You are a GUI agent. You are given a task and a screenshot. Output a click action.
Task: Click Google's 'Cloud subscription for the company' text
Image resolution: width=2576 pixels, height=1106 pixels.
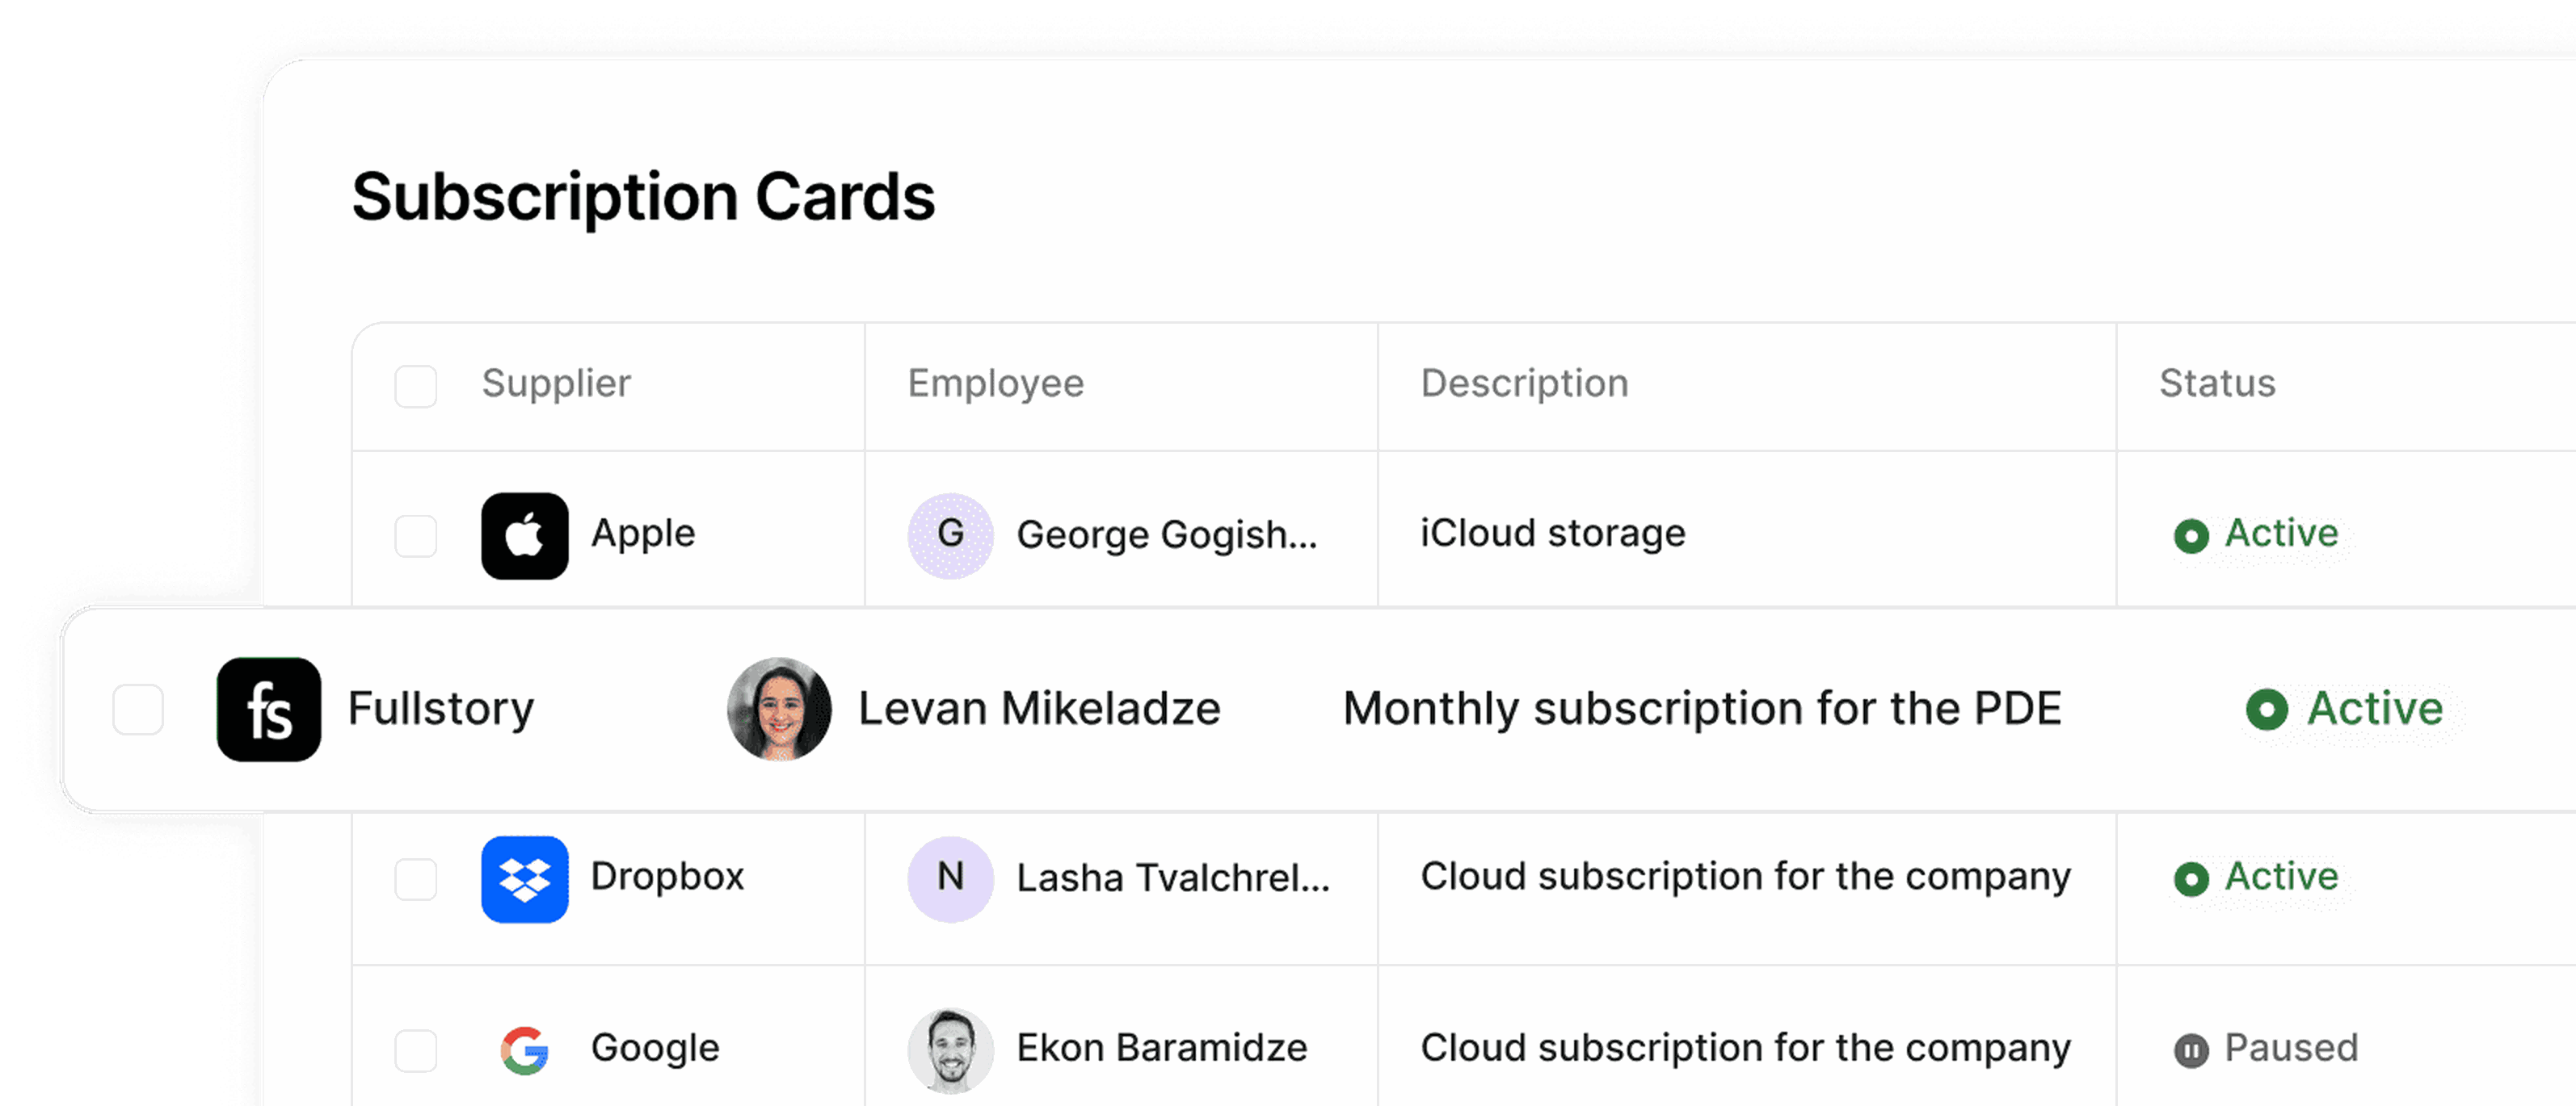click(x=1745, y=1048)
